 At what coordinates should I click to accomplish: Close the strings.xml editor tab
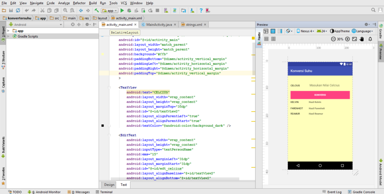pyautogui.click(x=205, y=25)
